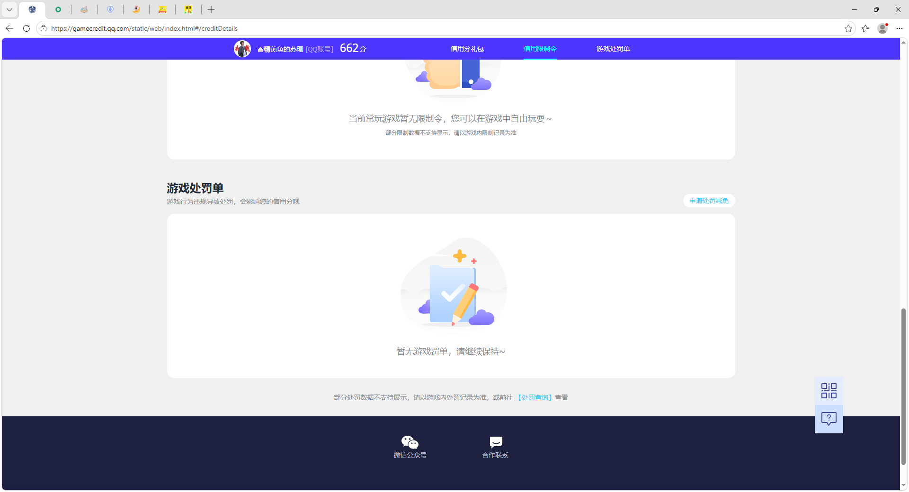
Task: Open a new browser tab
Action: click(211, 9)
